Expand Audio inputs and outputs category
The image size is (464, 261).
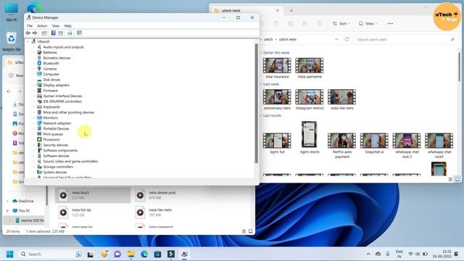click(34, 47)
